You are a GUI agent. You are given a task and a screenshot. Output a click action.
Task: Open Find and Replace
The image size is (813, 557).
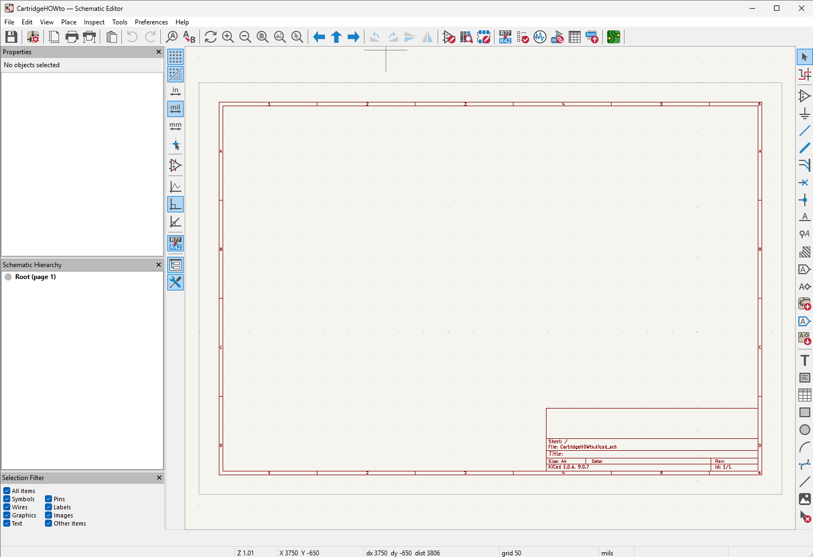point(189,37)
